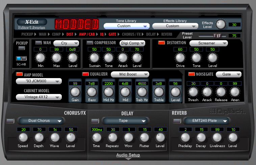Screen dimensions: 256x165
Task: Select WAH in the signal chain
Action: click(x=43, y=34)
